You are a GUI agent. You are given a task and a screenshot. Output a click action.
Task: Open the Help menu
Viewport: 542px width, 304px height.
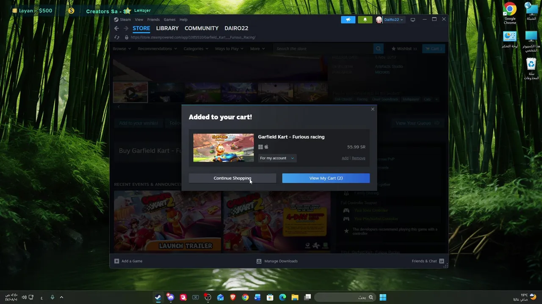(x=183, y=19)
